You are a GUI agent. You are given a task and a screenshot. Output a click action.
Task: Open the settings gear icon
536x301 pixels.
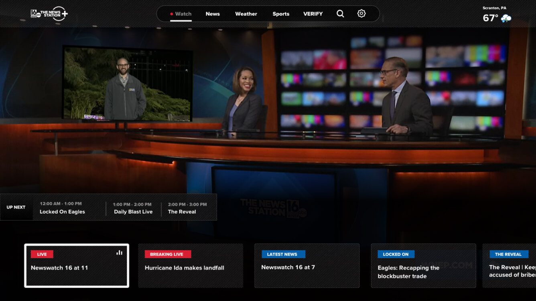coord(361,14)
